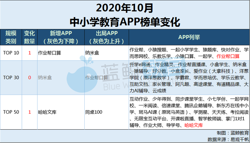Image resolution: width=250 pixels, height=143 pixels.
Task: Click '小猿口算' in the TOP 10 app list
Action: [x=185, y=56]
